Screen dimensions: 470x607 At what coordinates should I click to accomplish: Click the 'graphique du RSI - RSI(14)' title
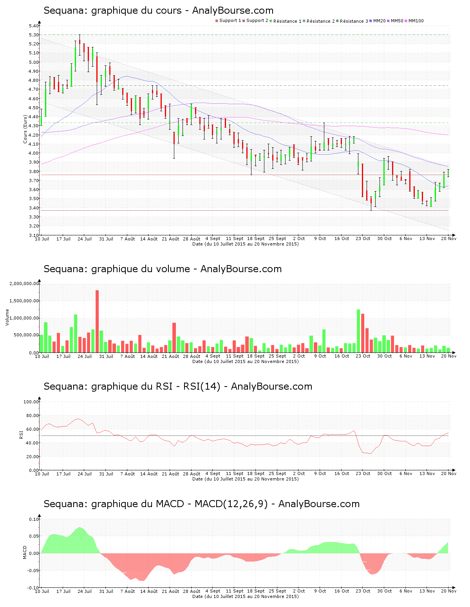(x=178, y=387)
